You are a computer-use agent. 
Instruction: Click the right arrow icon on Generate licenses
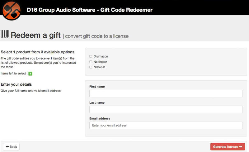coord(241,147)
